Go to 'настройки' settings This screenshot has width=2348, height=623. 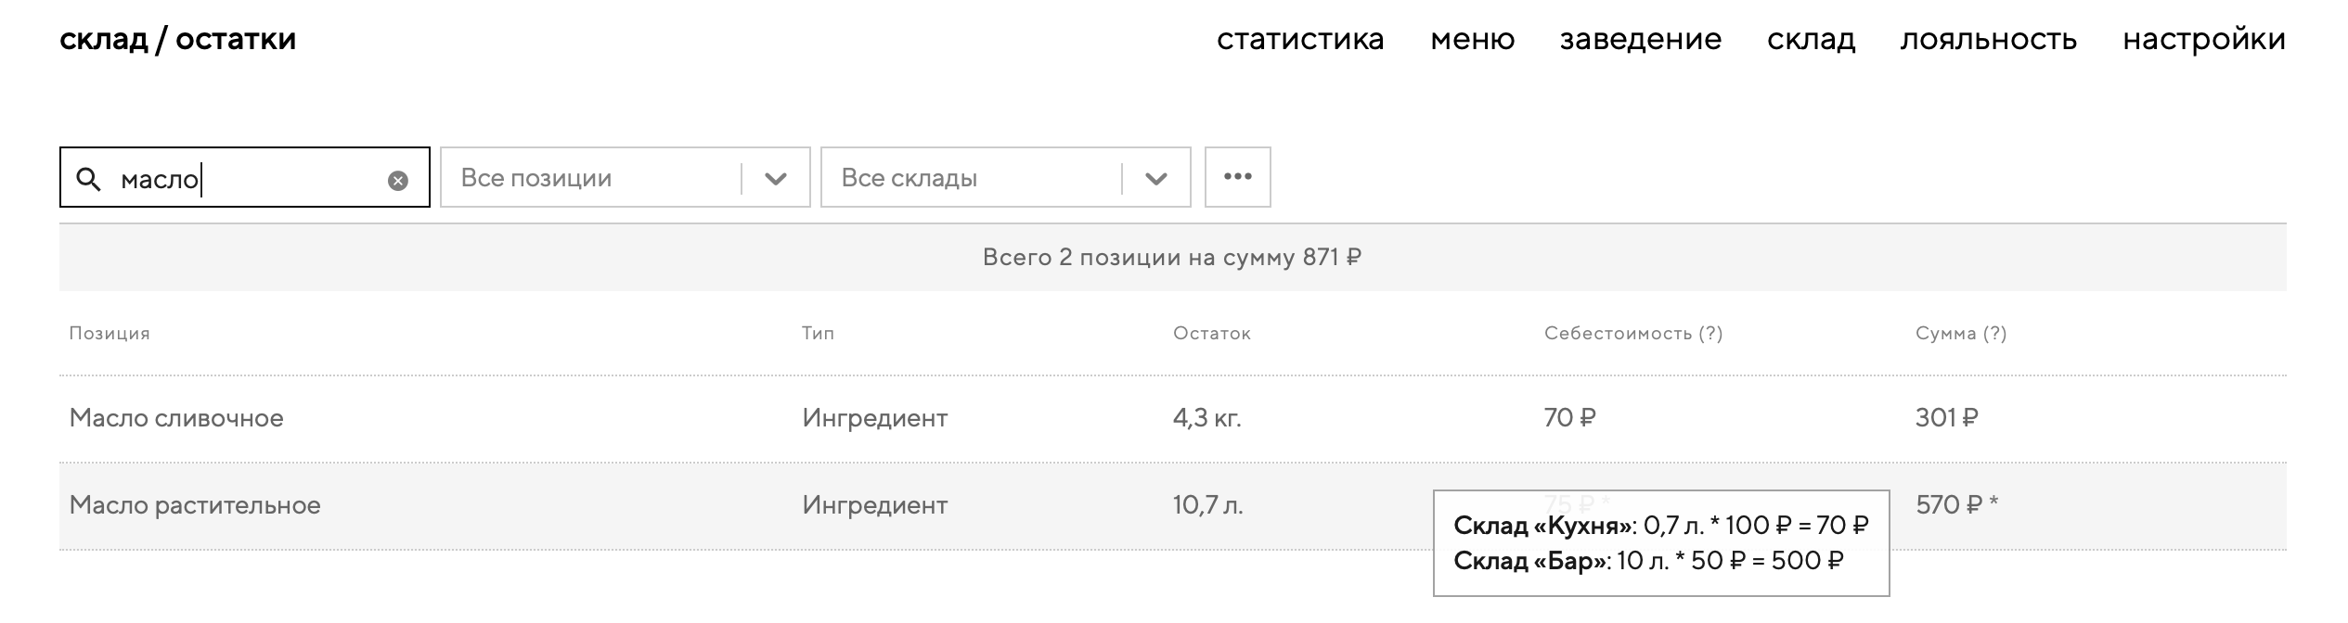(2204, 40)
